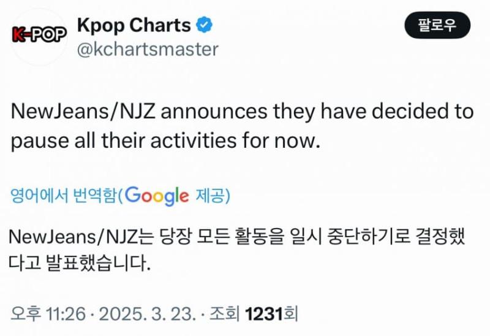
Task: Click the bold 1231 view count
Action: pos(263,315)
